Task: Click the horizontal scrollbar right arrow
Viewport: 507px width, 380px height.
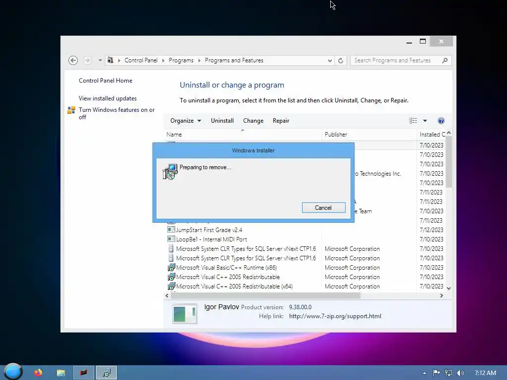Action: click(441, 296)
